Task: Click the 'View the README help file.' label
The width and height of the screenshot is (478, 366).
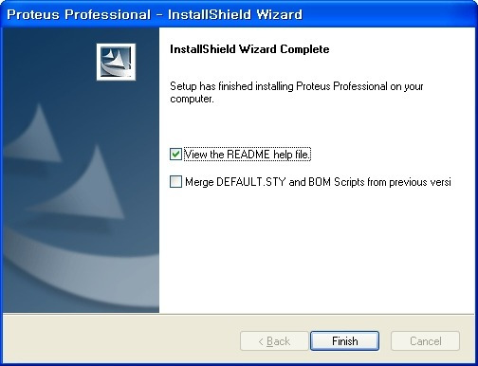Action: pyautogui.click(x=248, y=155)
